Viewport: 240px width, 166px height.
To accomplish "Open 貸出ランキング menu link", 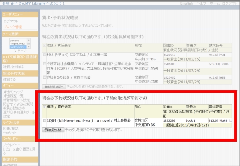I will pos(13,92).
